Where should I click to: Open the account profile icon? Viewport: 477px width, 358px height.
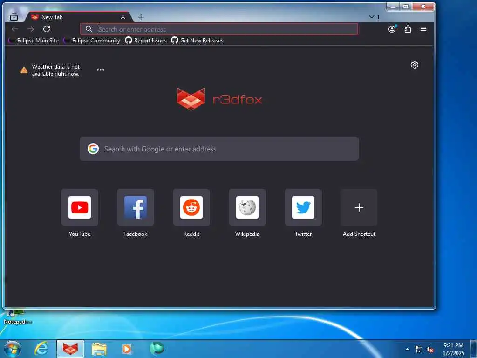coord(392,29)
